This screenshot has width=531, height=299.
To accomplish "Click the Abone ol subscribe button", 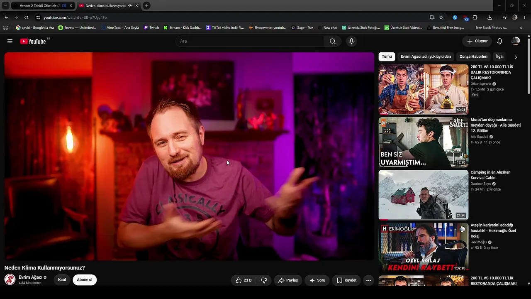I will [85, 280].
